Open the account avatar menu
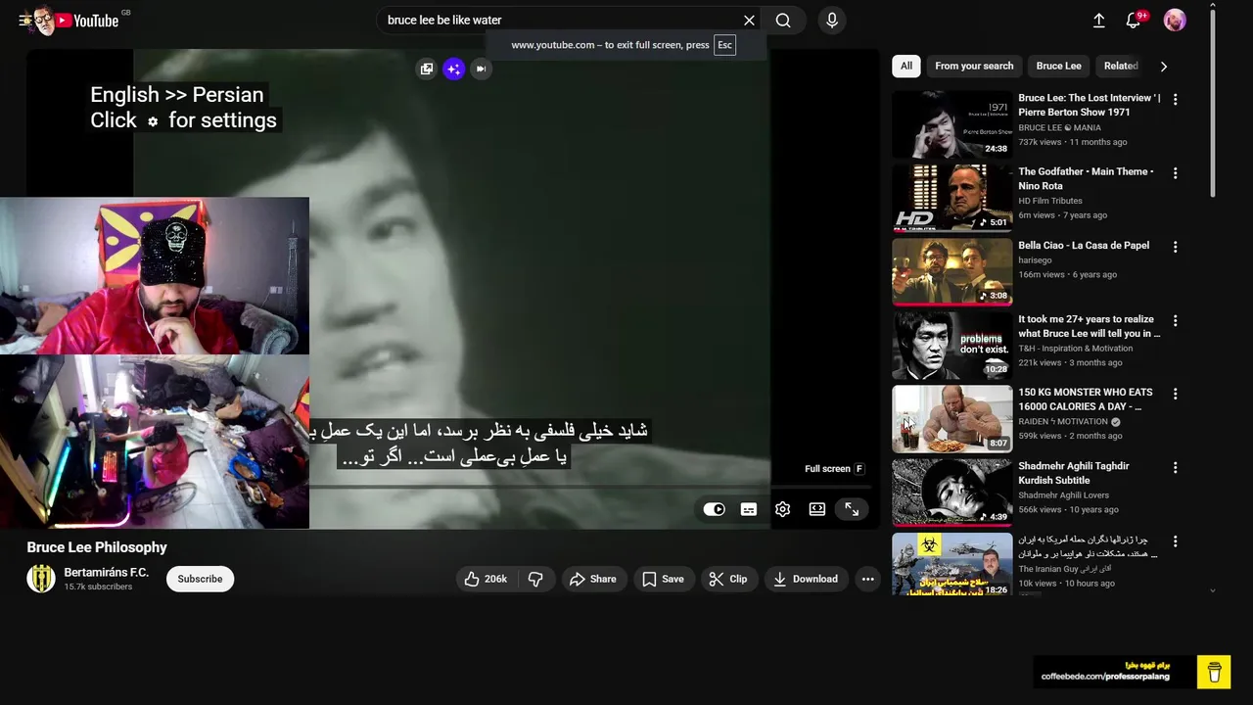This screenshot has height=705, width=1253. click(1175, 21)
